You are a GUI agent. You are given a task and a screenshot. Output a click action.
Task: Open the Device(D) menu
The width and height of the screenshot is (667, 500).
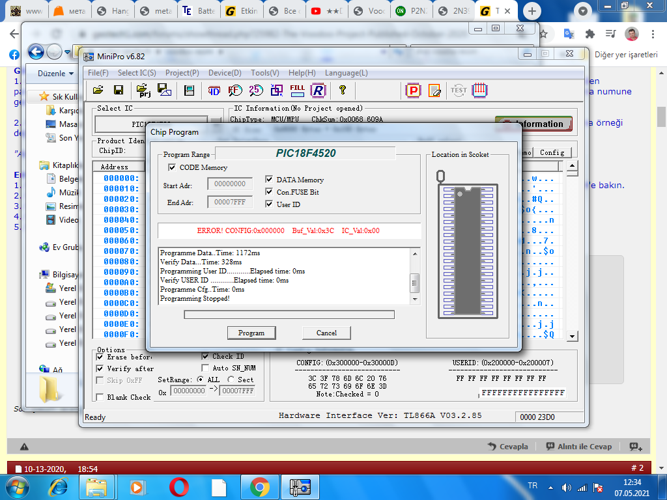tap(225, 73)
